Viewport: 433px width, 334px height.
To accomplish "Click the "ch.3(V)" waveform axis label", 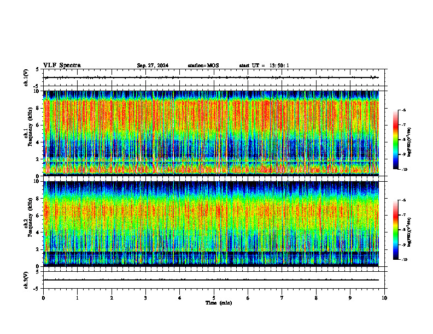I will tap(26, 280).
